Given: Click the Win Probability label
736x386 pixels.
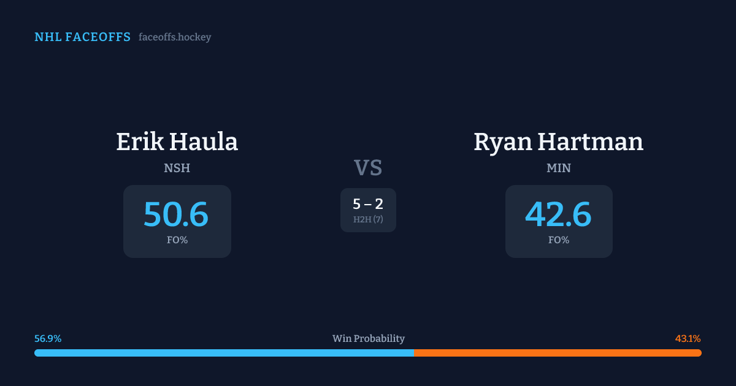Looking at the screenshot, I should point(368,339).
